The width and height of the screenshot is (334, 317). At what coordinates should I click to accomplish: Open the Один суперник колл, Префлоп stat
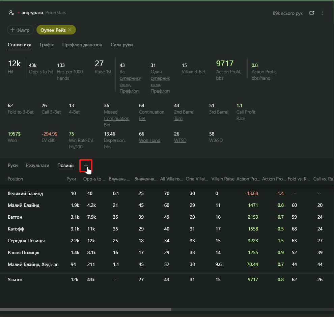click(x=160, y=81)
